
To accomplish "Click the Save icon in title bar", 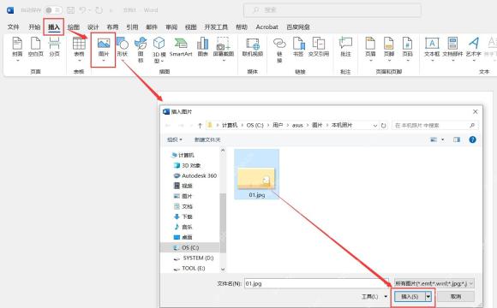I will click(70, 10).
